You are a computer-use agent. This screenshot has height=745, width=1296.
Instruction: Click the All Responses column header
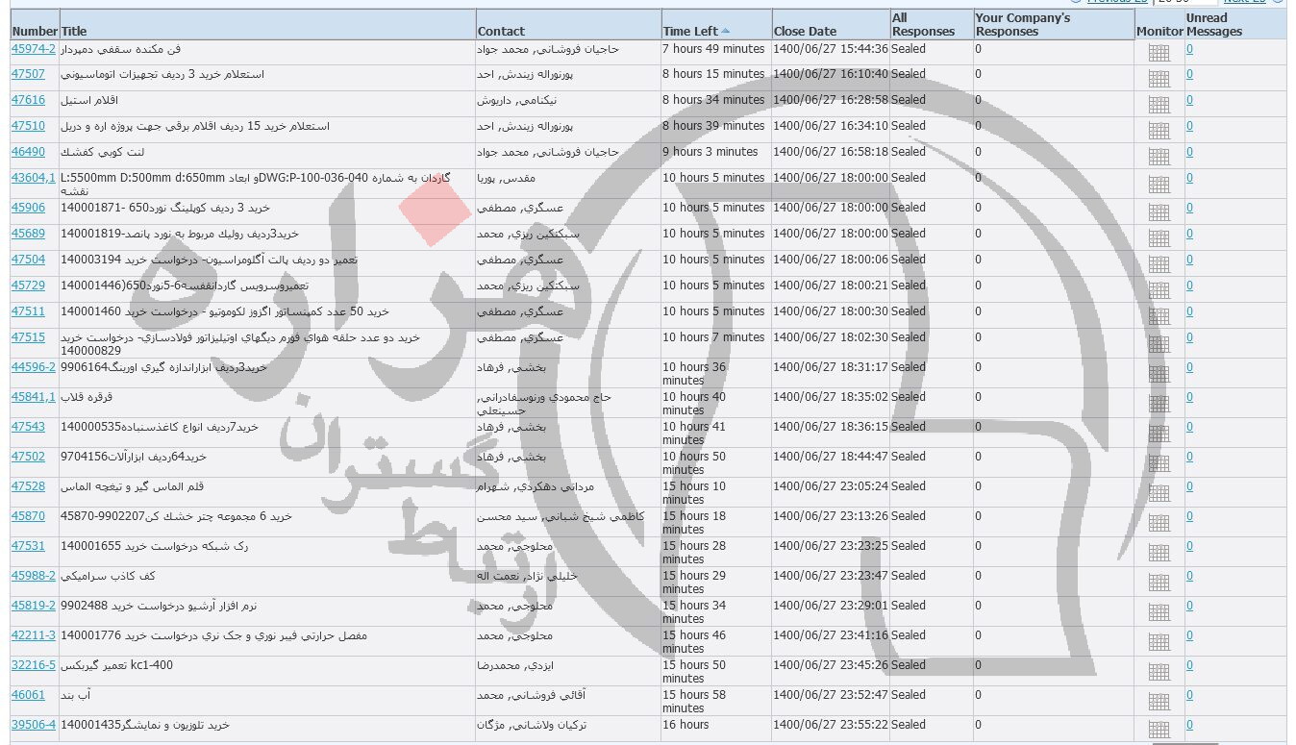923,24
